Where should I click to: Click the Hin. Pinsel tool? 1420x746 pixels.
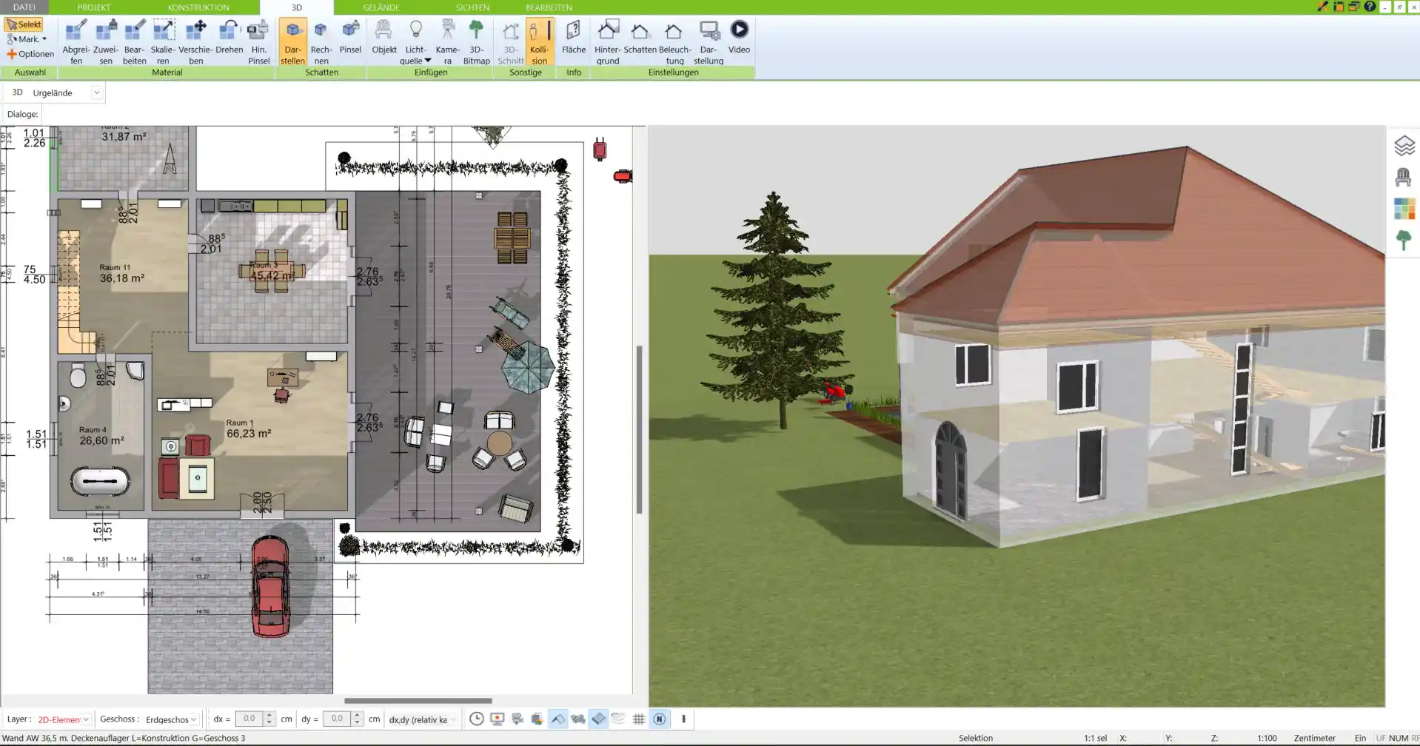click(x=258, y=42)
